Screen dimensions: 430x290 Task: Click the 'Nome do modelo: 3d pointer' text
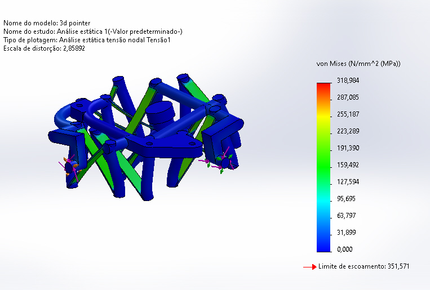pos(47,23)
